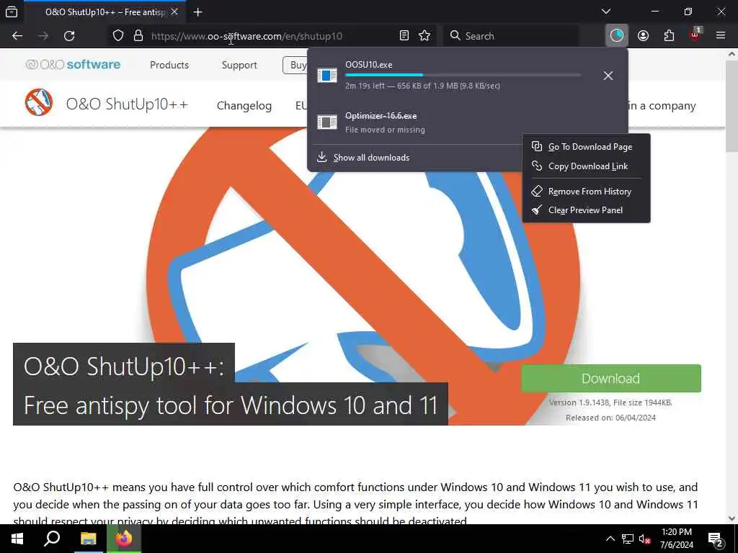Click the Optimizer-16.6.exe file icon

coord(327,122)
